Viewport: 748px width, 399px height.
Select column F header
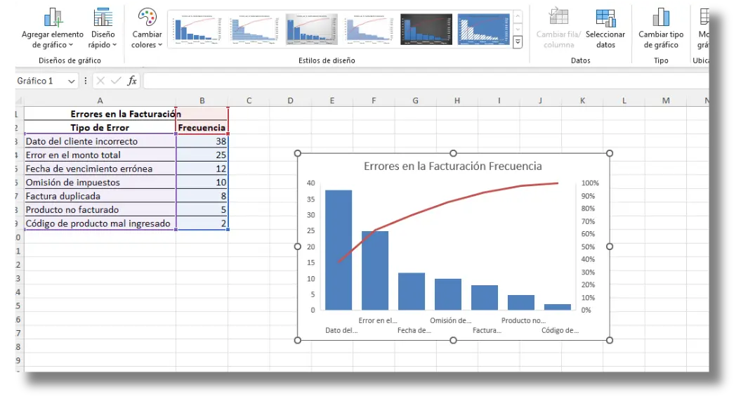point(374,100)
